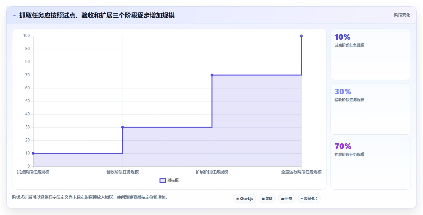Click x-axis label 验收阶段任务规模

pyautogui.click(x=123, y=172)
